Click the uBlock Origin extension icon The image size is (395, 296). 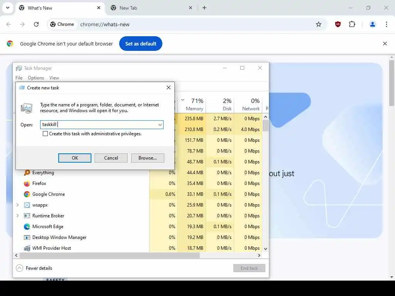pos(338,24)
